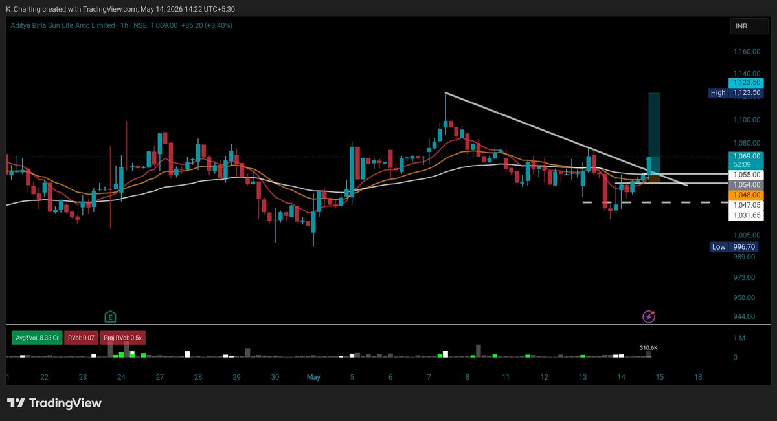Click the 1,054.00 gray price label

click(x=747, y=185)
